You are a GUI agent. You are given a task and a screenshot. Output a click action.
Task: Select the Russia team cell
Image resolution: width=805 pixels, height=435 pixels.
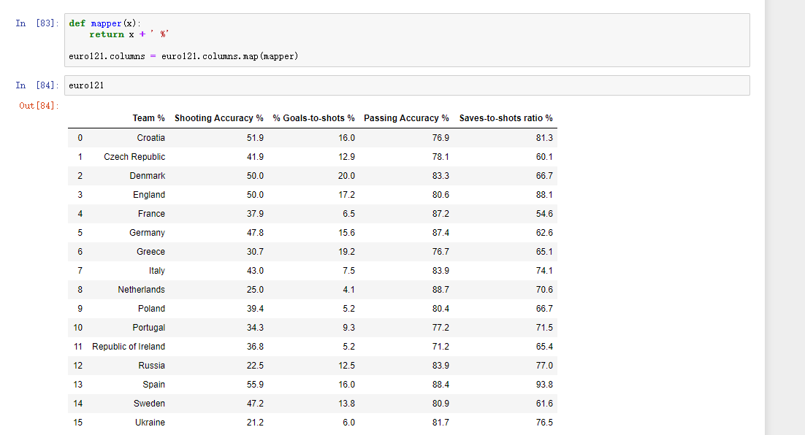(x=151, y=366)
